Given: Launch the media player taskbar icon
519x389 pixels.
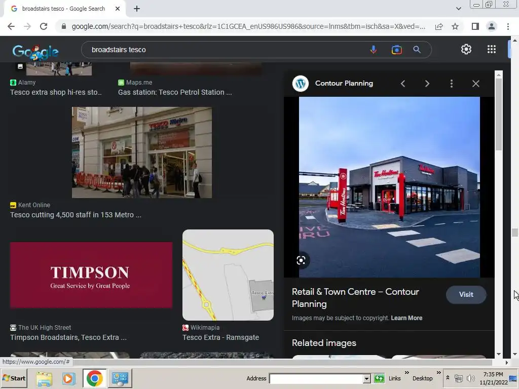Looking at the screenshot, I should (68, 378).
